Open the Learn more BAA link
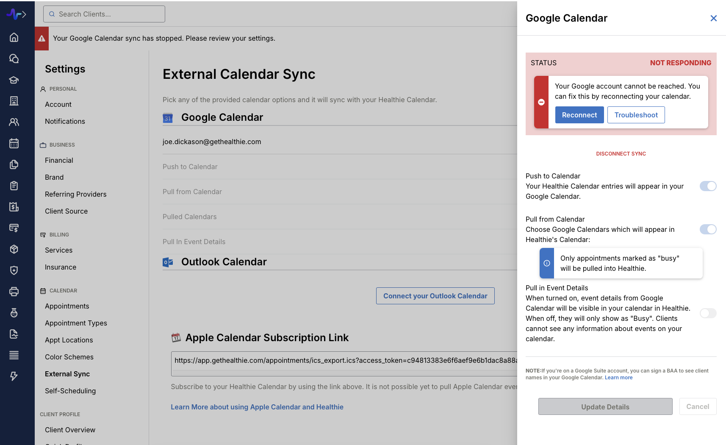Image resolution: width=726 pixels, height=445 pixels. [618, 378]
